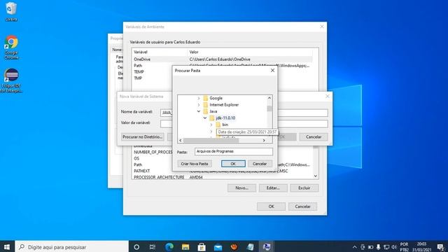Image resolution: width=448 pixels, height=252 pixels.
Task: Open the Mail app from the taskbar
Action: tap(218, 247)
